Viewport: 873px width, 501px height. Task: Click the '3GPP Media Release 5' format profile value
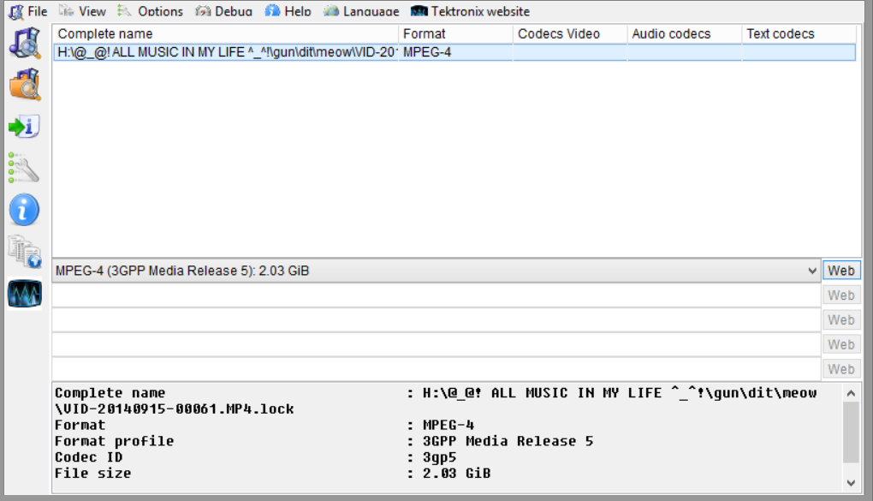pyautogui.click(x=508, y=441)
